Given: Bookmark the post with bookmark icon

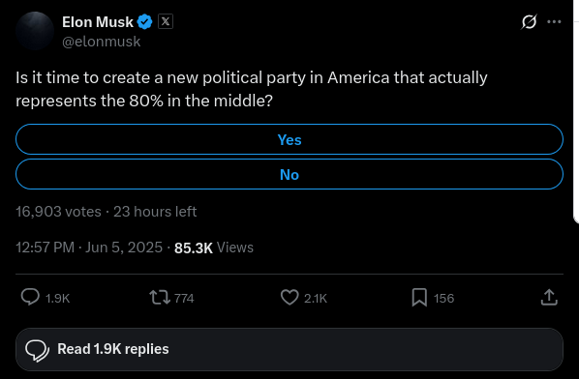Looking at the screenshot, I should (x=419, y=297).
